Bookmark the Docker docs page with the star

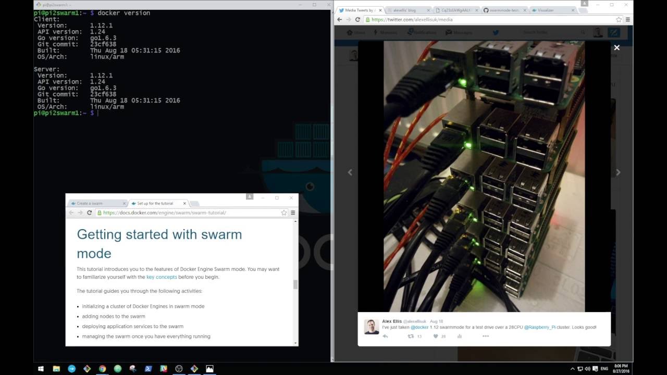pyautogui.click(x=283, y=213)
